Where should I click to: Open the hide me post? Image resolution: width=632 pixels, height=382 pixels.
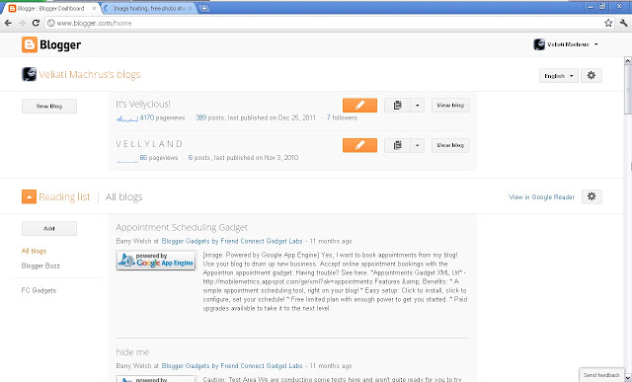132,352
